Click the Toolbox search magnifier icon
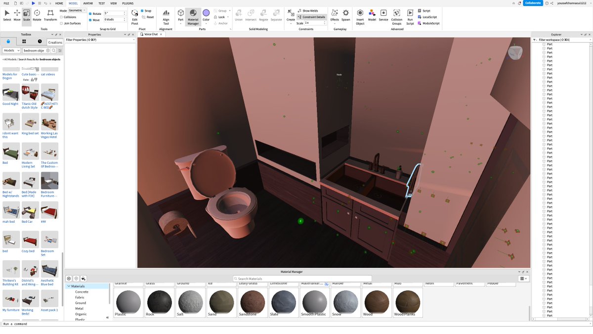This screenshot has width=593, height=334. 54,50
